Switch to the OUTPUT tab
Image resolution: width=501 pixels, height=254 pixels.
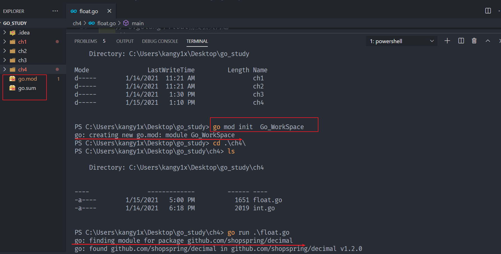click(125, 41)
